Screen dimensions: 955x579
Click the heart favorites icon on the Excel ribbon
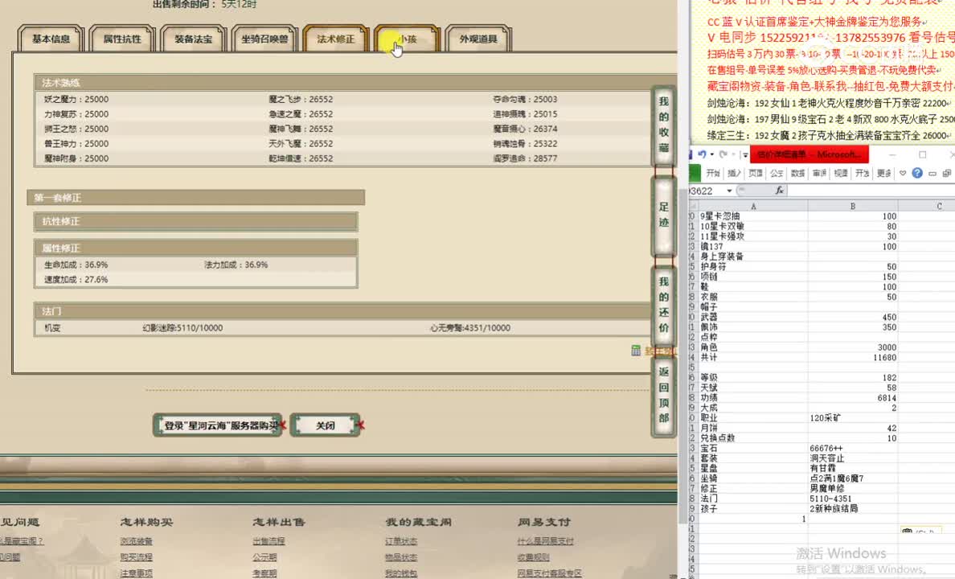coord(903,174)
